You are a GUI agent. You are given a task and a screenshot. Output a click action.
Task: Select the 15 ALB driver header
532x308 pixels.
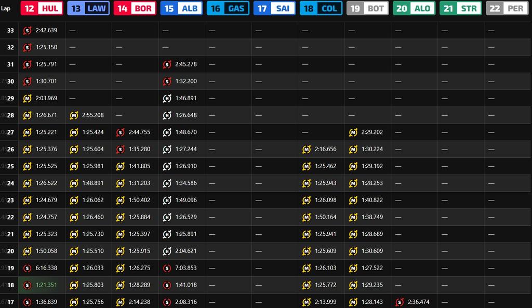181,8
